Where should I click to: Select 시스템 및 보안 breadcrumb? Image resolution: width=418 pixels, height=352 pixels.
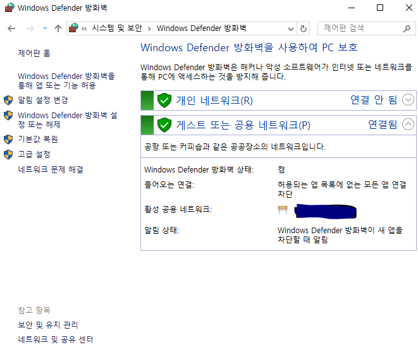click(117, 28)
